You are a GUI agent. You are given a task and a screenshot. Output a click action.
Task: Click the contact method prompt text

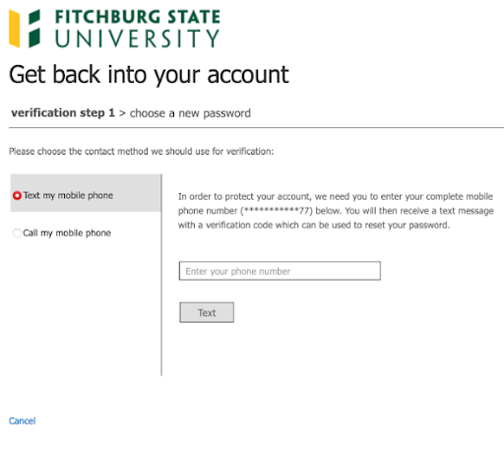click(141, 152)
